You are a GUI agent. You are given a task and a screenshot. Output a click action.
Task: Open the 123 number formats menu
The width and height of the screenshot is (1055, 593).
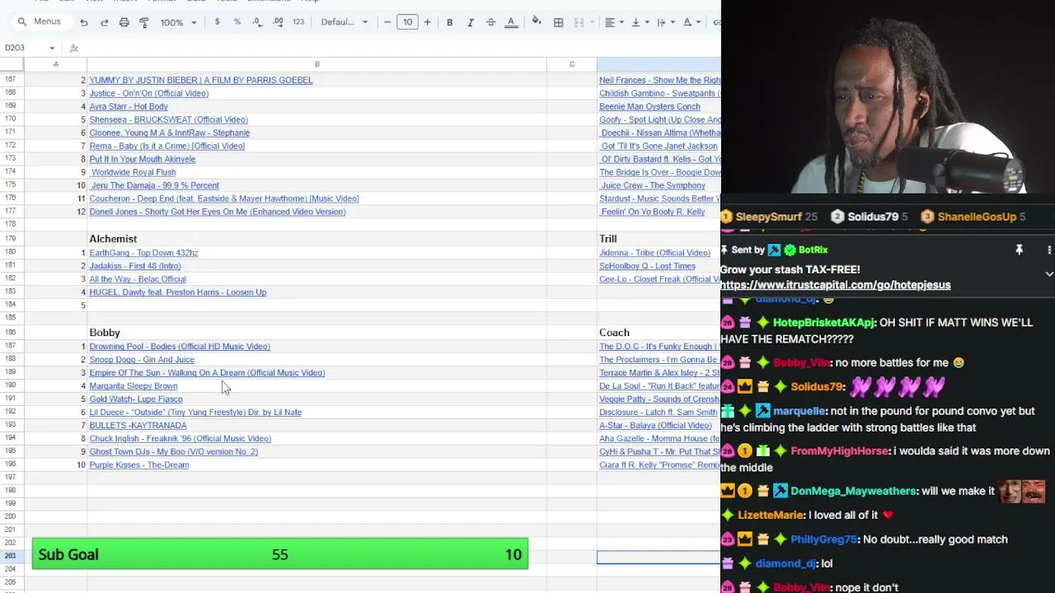pos(298,22)
